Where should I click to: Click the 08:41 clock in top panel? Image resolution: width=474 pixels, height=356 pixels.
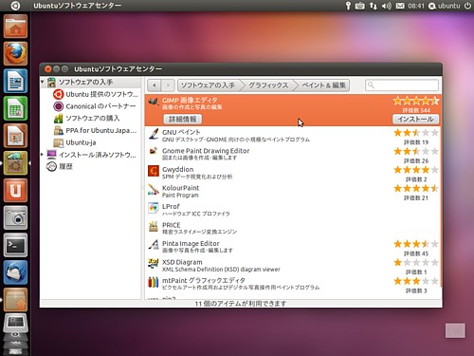[x=416, y=6]
